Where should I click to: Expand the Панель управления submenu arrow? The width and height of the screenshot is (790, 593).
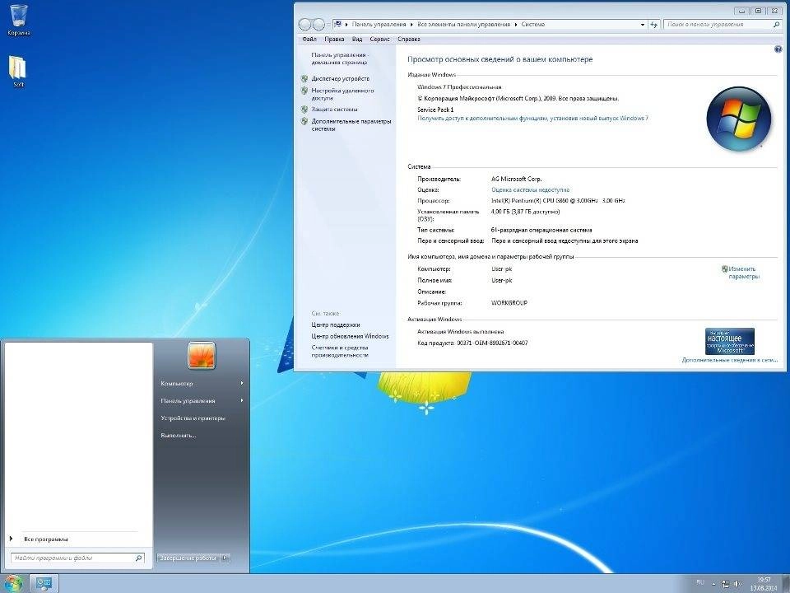click(242, 400)
